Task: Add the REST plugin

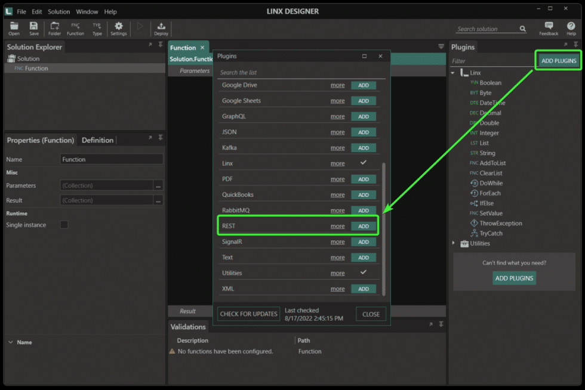Action: click(x=364, y=226)
